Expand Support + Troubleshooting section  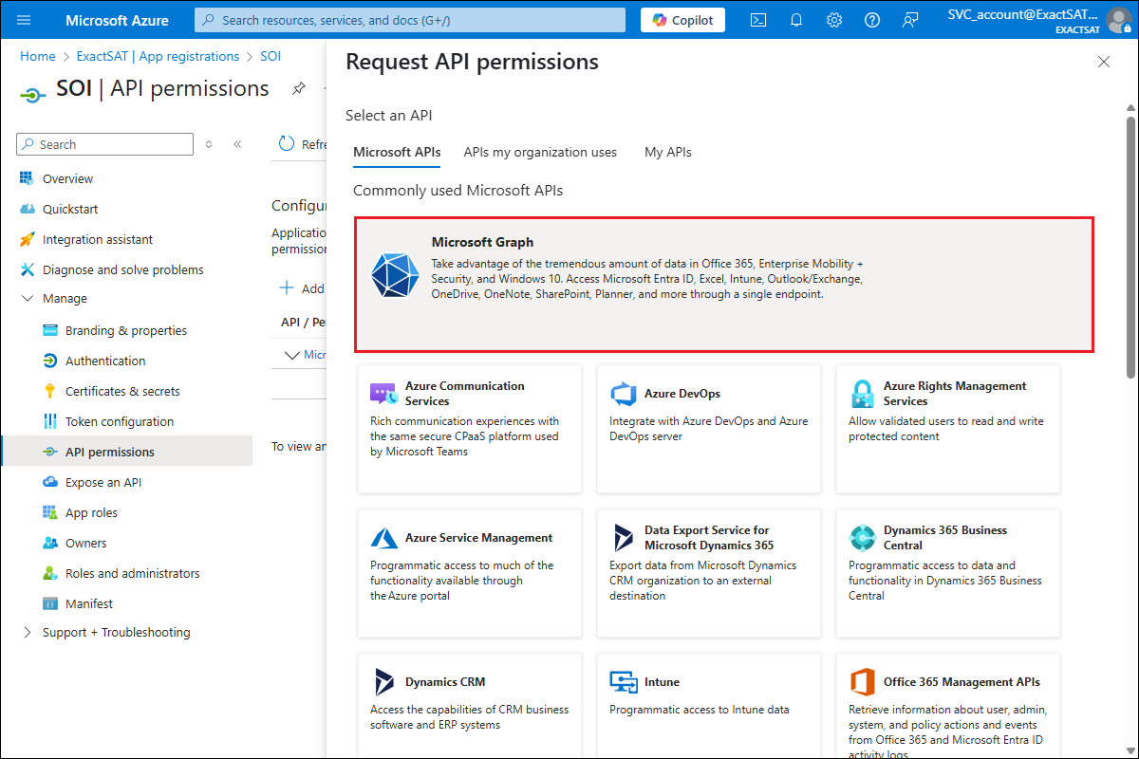point(27,633)
